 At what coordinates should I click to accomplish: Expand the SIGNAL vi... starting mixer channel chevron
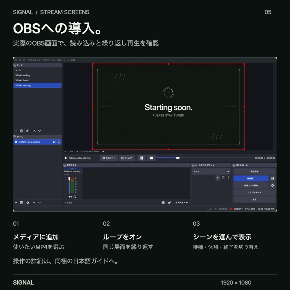[x=81, y=171]
